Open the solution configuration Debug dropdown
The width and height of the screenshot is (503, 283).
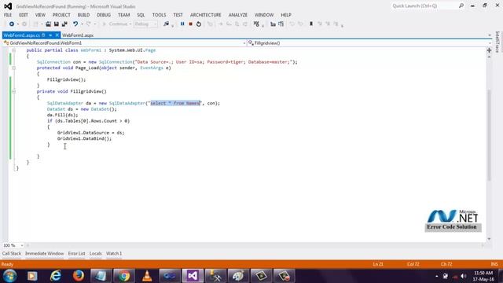click(145, 24)
